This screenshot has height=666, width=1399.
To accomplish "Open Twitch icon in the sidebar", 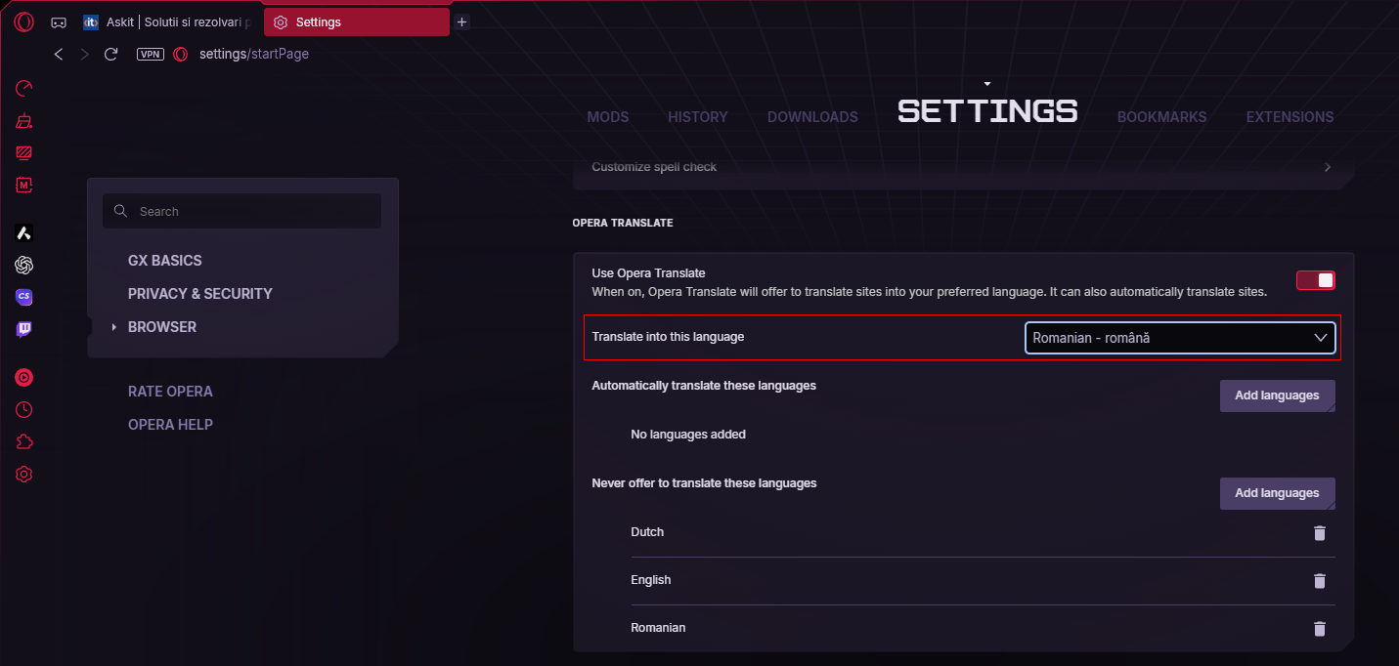I will [x=24, y=329].
